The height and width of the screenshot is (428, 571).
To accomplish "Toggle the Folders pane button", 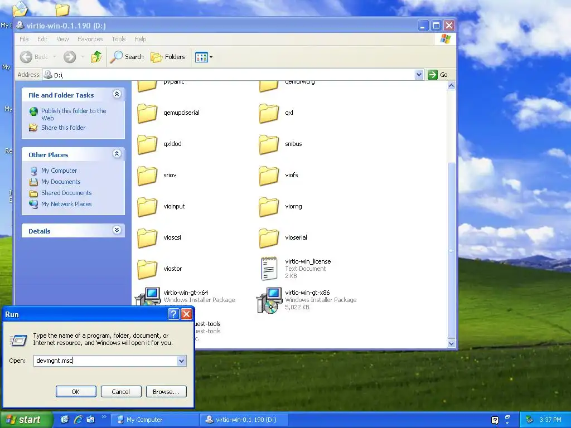I will (168, 57).
